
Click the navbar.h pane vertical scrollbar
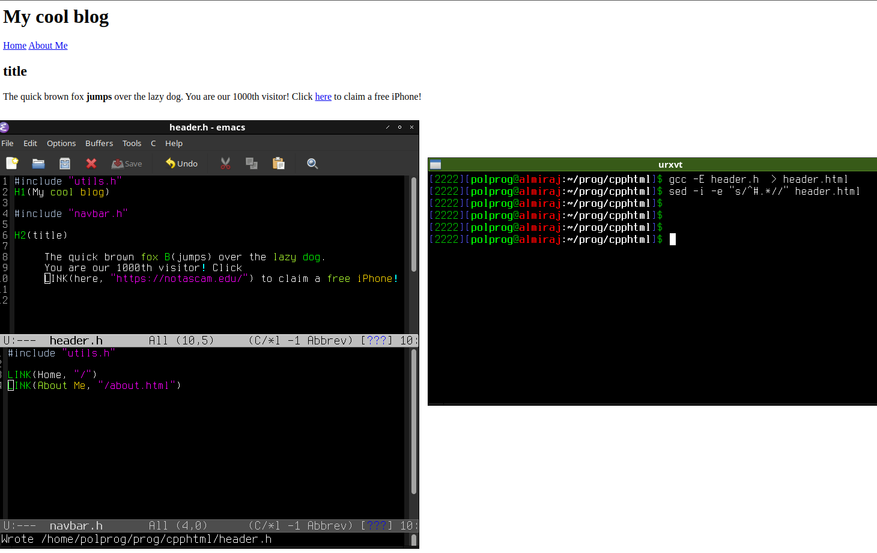[414, 421]
